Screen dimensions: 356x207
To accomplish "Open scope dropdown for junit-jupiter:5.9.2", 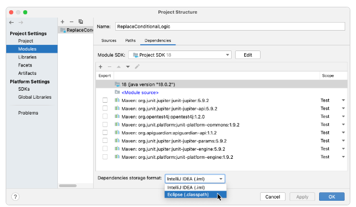I will (344, 100).
